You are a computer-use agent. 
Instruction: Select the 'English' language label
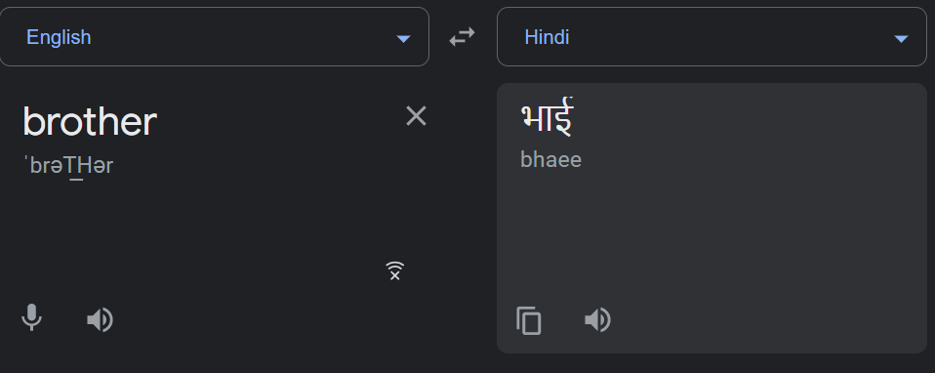tap(59, 37)
